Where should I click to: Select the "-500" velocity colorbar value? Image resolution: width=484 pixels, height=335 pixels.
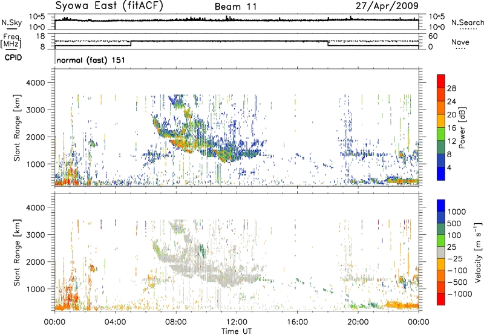tap(457, 282)
